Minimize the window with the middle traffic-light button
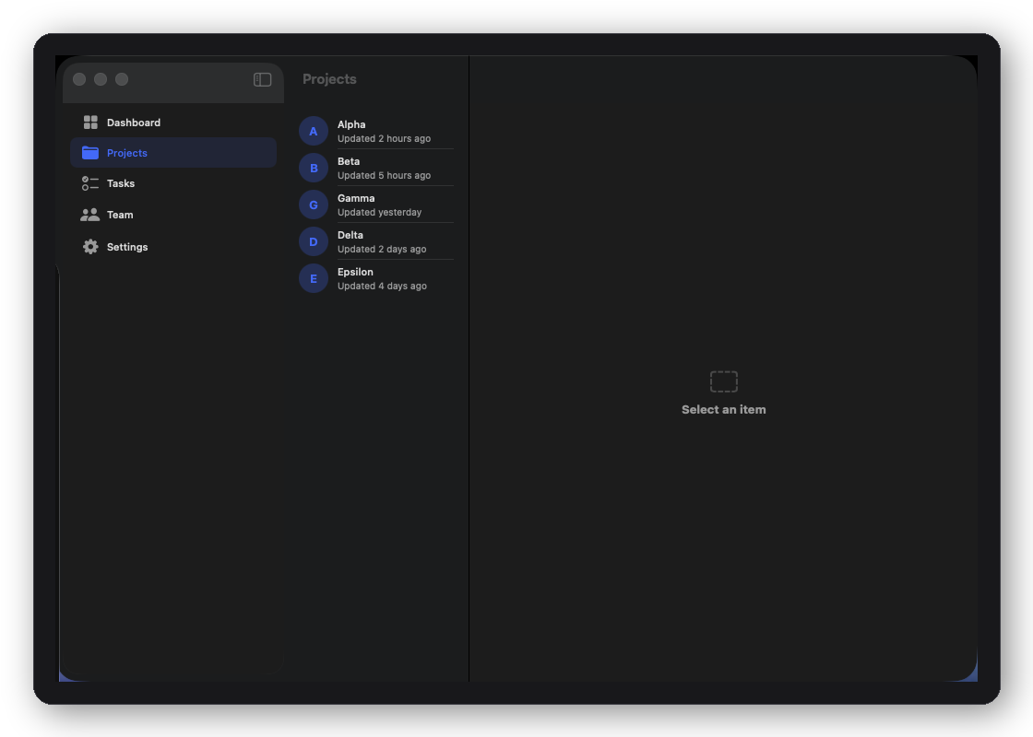Image resolution: width=1033 pixels, height=737 pixels. (x=101, y=79)
